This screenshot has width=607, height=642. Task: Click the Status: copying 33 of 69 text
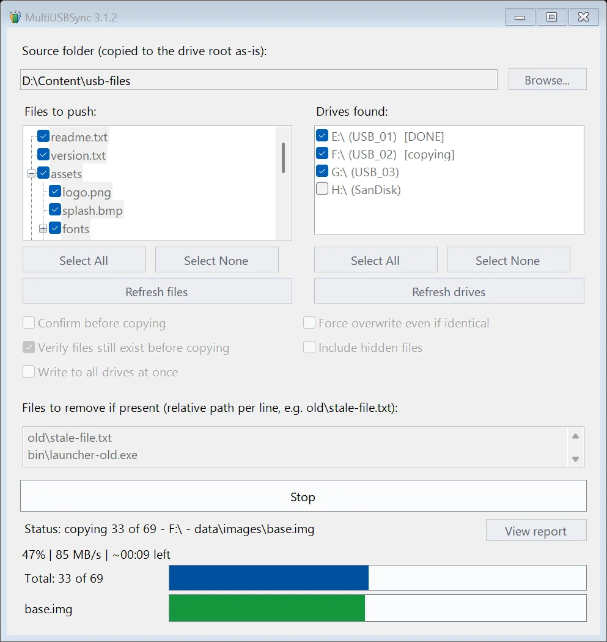[x=169, y=529]
